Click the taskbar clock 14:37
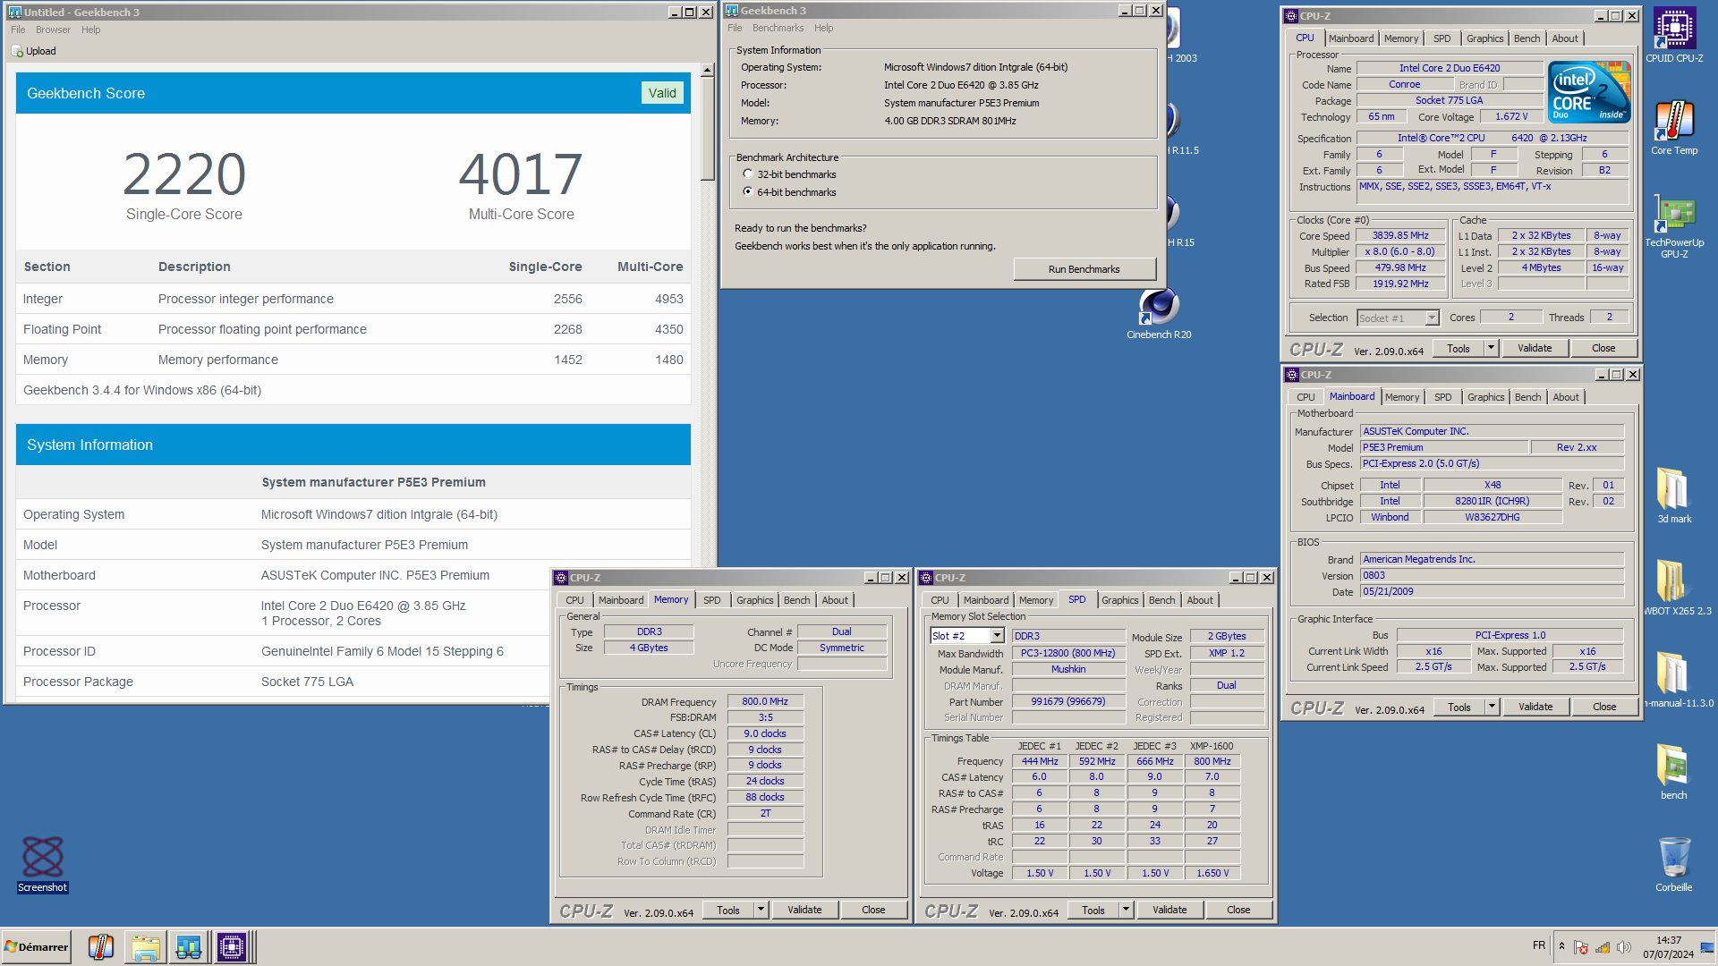Viewport: 1718px width, 966px height. point(1668,940)
